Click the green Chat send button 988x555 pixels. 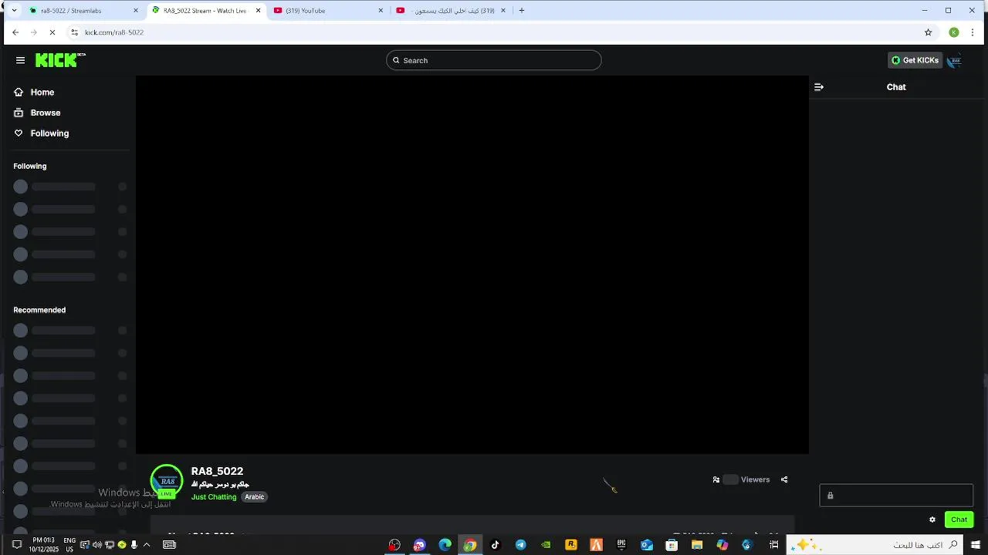tap(959, 520)
